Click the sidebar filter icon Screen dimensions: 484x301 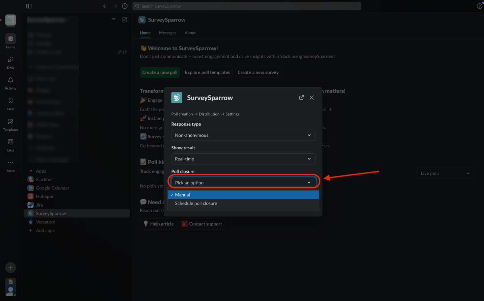tap(114, 20)
